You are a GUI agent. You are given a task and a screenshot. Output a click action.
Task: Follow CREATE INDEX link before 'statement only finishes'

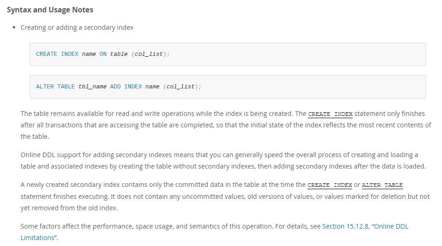[x=330, y=114]
